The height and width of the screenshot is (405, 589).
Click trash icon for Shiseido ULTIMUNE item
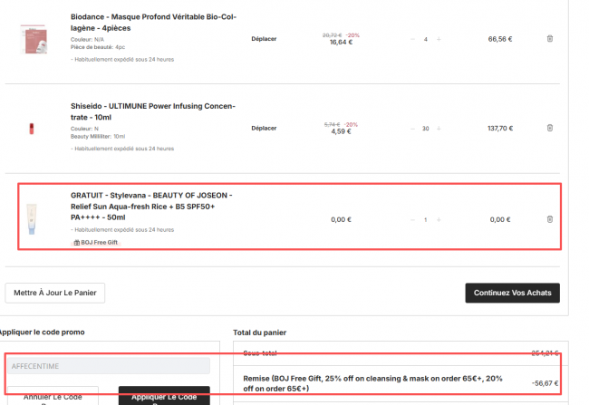(x=549, y=129)
